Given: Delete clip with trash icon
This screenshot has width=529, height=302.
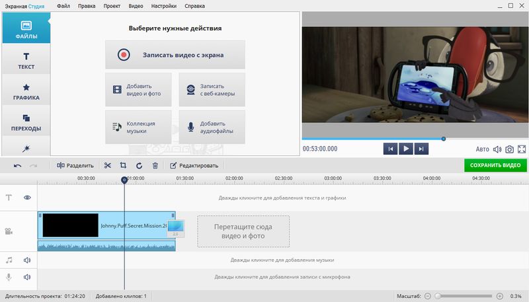Looking at the screenshot, I should pos(155,165).
